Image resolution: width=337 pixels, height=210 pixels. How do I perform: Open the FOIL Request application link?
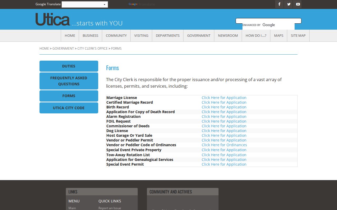tap(224, 121)
